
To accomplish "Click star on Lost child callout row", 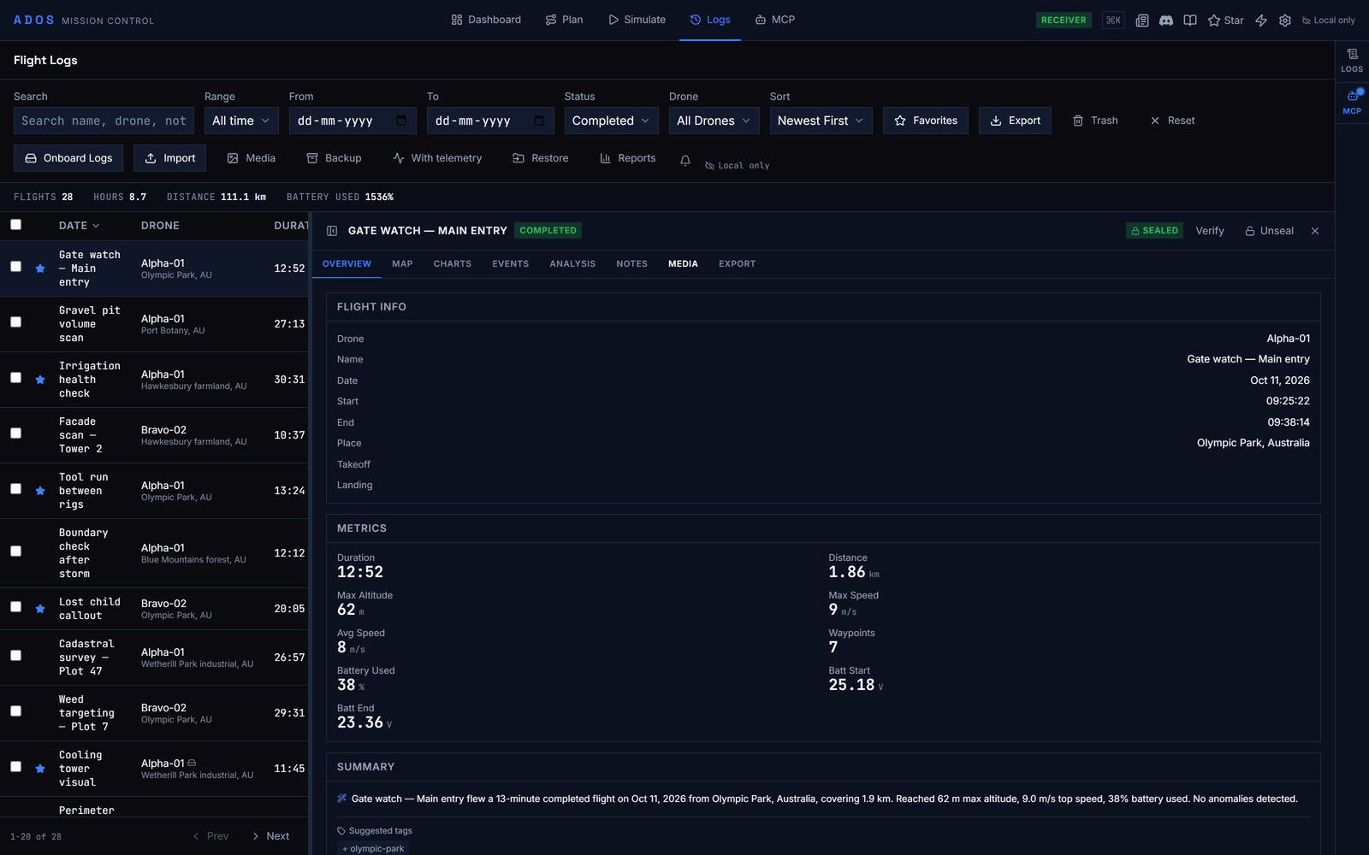I will click(x=40, y=609).
